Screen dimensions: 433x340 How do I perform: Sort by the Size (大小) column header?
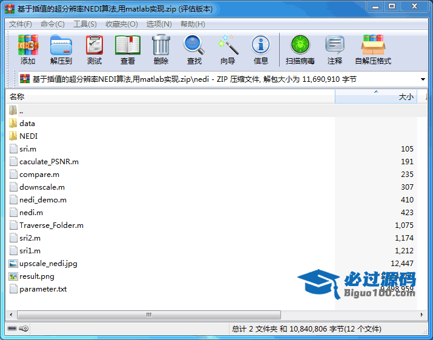376,96
